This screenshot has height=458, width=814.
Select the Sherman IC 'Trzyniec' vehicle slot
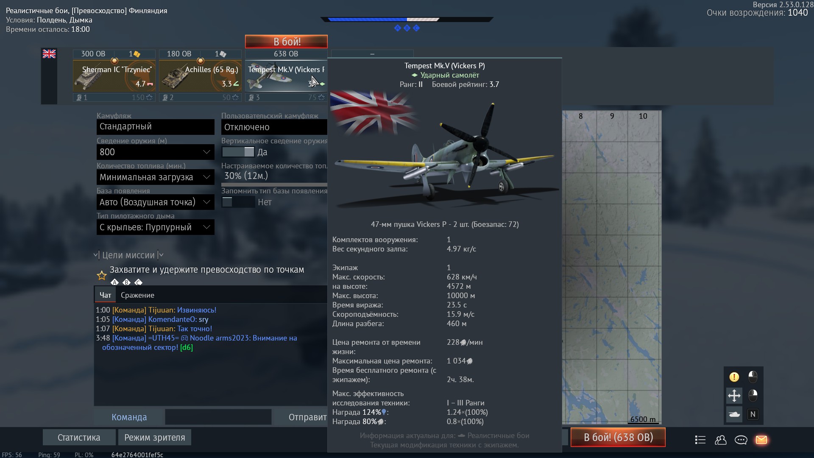point(114,76)
